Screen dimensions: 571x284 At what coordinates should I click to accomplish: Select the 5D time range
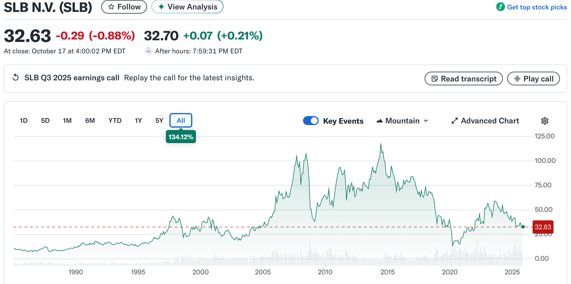point(45,120)
